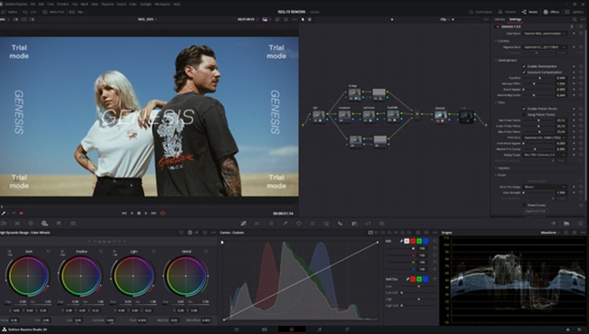Open the 3D palette icon

coord(381,224)
